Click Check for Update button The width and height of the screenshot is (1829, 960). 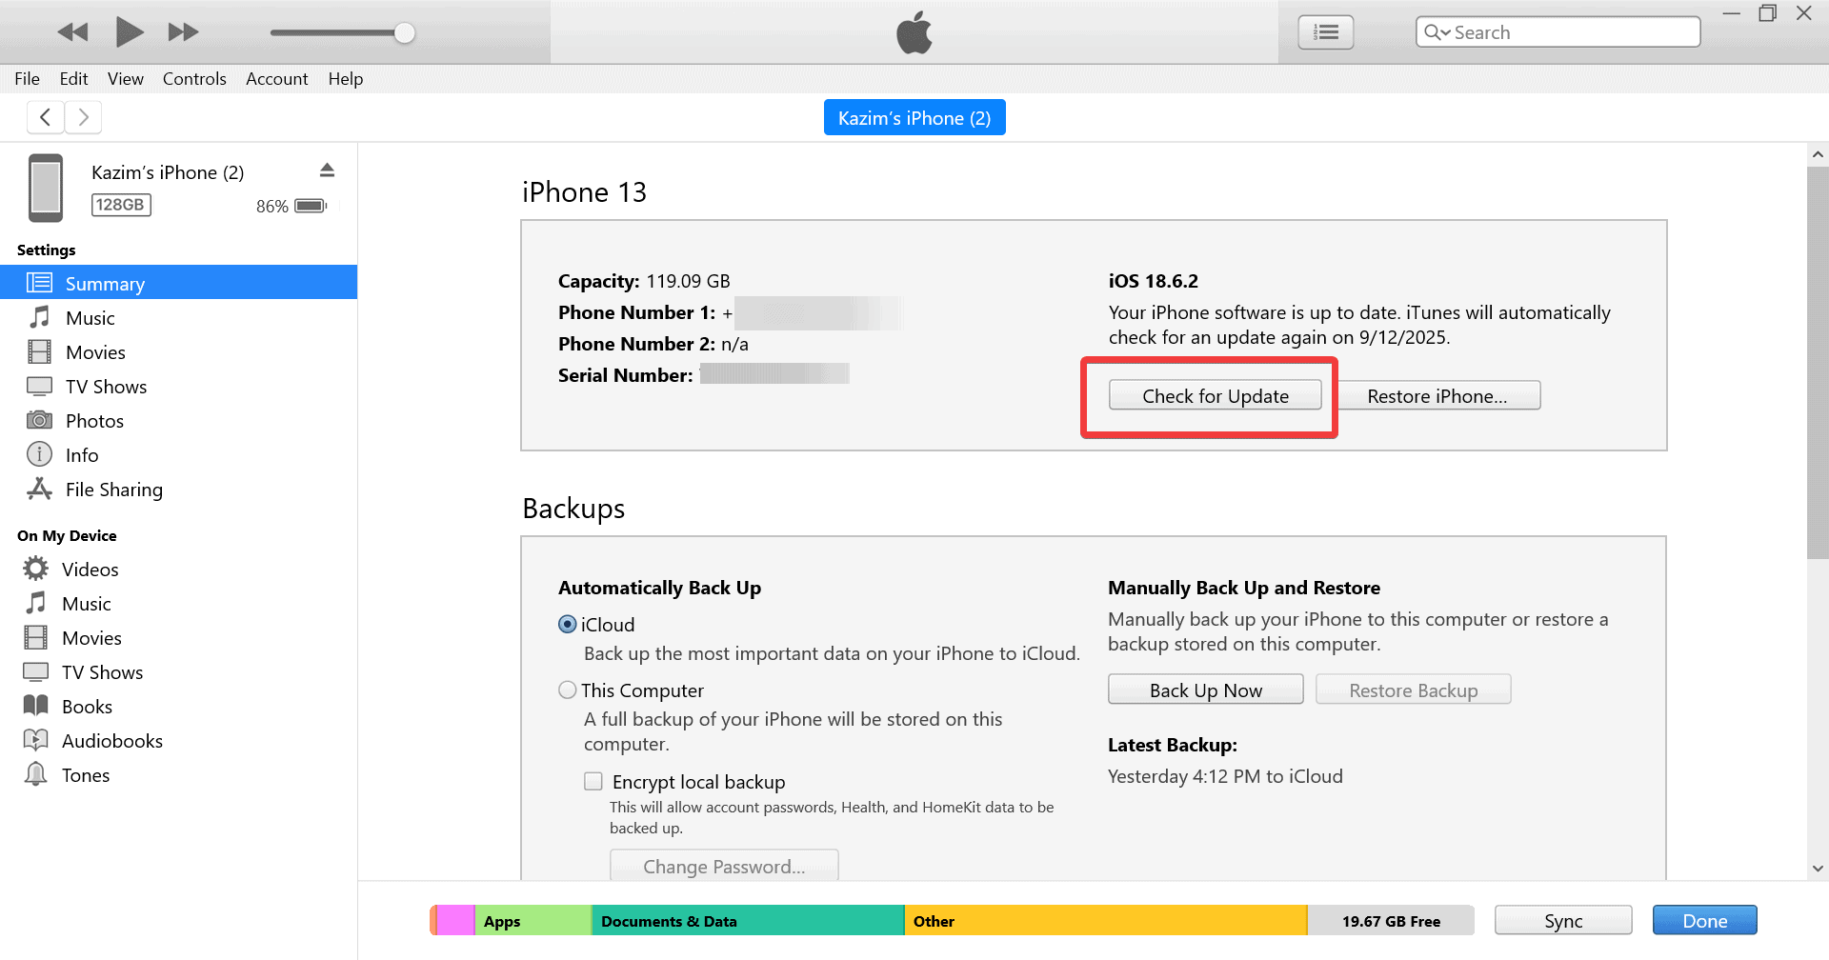point(1216,396)
